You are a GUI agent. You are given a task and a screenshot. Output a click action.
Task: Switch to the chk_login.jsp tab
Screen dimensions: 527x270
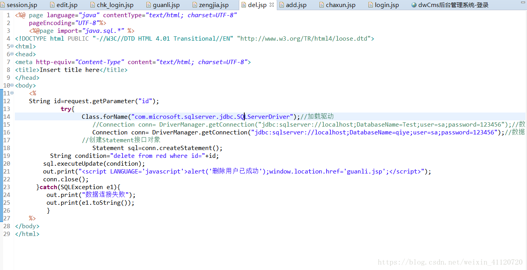point(115,5)
